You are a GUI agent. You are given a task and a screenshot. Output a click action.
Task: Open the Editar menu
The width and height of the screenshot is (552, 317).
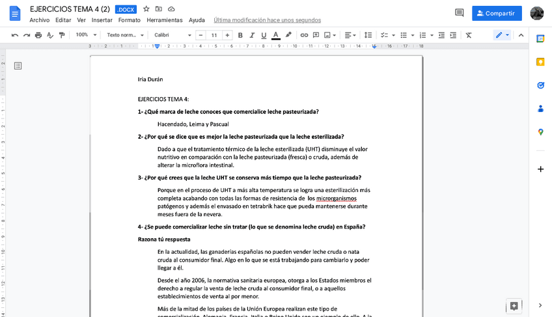pyautogui.click(x=63, y=20)
